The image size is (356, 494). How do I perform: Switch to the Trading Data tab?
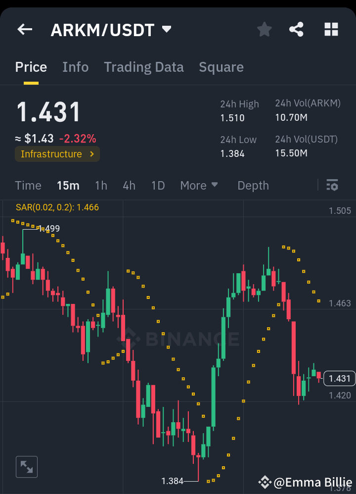click(144, 67)
